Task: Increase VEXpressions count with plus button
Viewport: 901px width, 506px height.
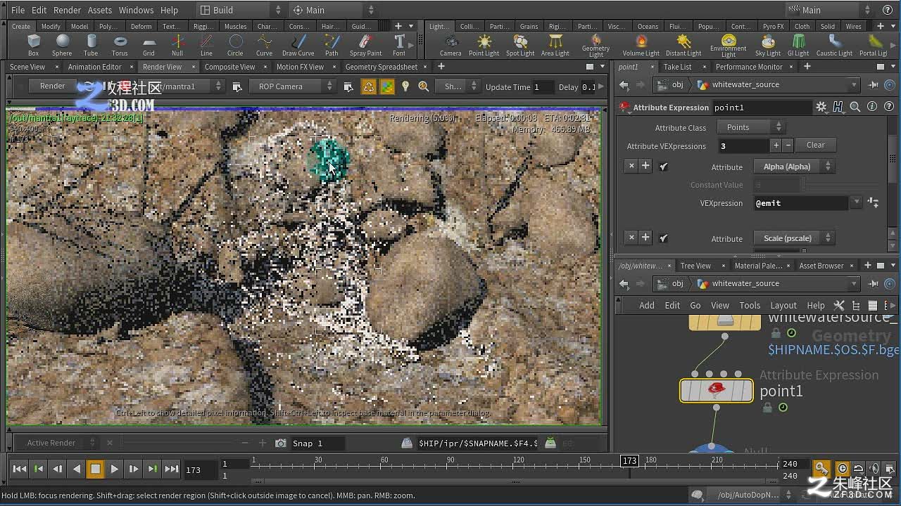Action: click(776, 145)
